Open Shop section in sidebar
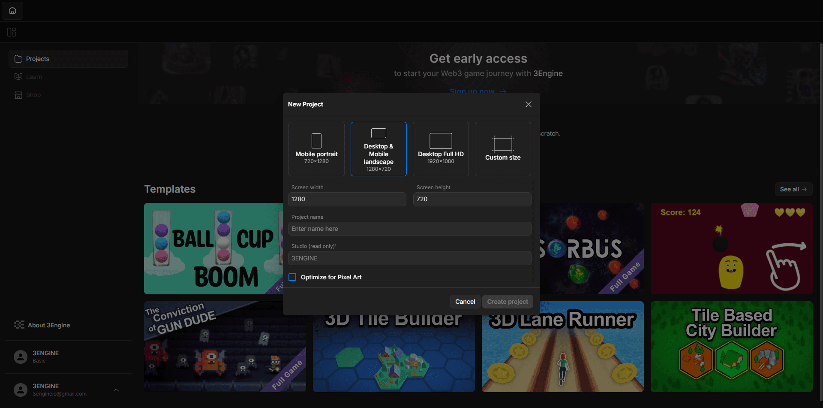 [x=69, y=95]
